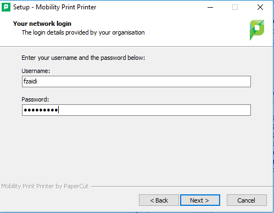Screen dimensions: 274x213
Task: Click the green PaperCut logo in header
Action: click(x=257, y=30)
